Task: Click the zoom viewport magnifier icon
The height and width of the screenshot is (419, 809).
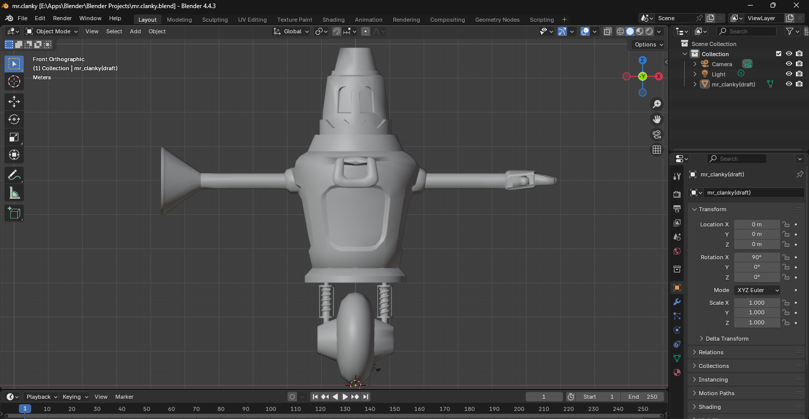Action: 657,104
